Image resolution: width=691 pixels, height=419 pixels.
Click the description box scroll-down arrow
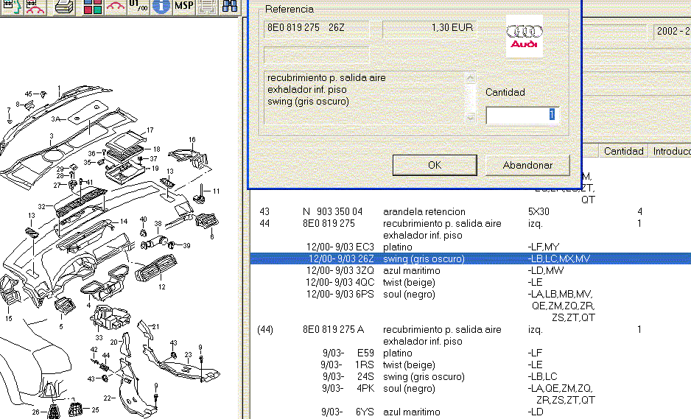470,118
